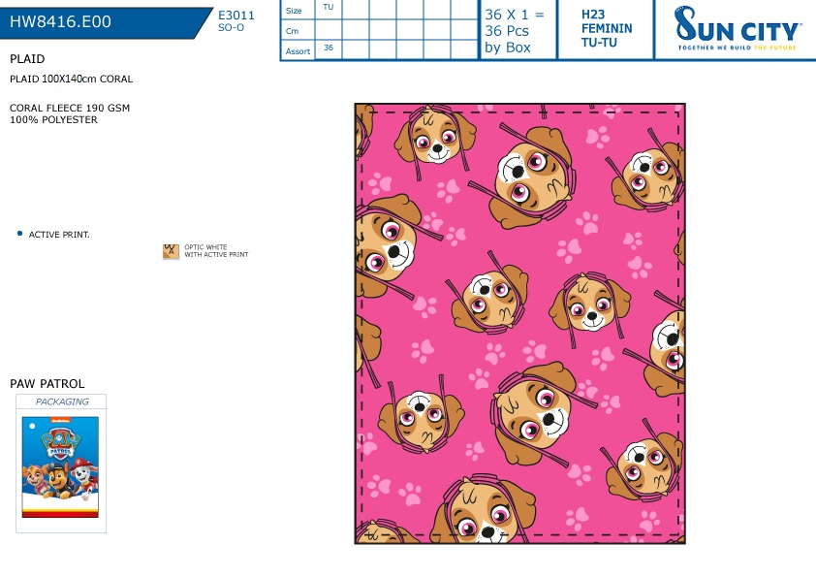816x577 pixels.
Task: Click the optic white active print swatch icon
Action: (171, 251)
